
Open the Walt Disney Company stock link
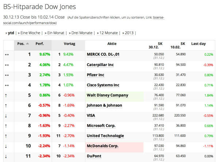pos(107,95)
